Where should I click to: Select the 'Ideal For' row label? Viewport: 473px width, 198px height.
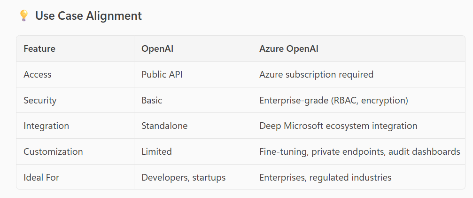coord(41,177)
